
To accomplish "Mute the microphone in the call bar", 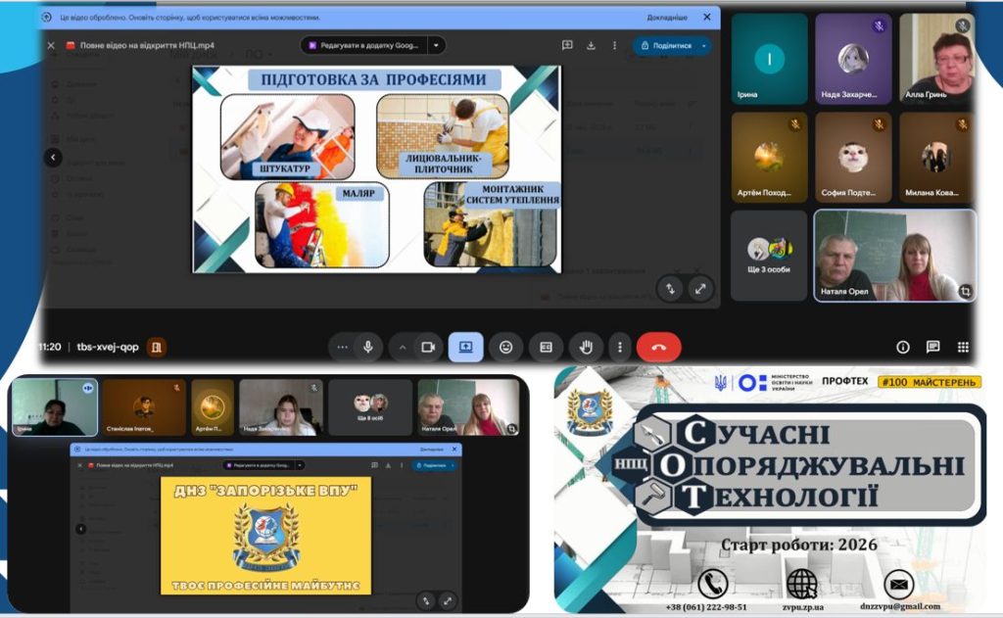I will coord(368,347).
